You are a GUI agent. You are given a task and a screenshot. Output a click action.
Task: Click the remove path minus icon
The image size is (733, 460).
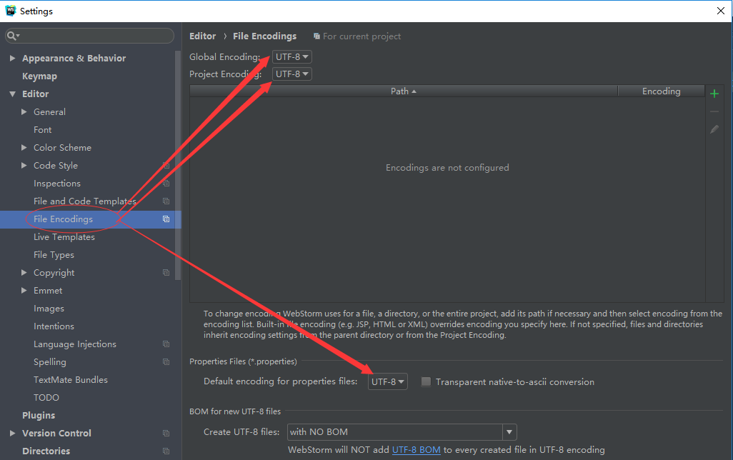714,111
